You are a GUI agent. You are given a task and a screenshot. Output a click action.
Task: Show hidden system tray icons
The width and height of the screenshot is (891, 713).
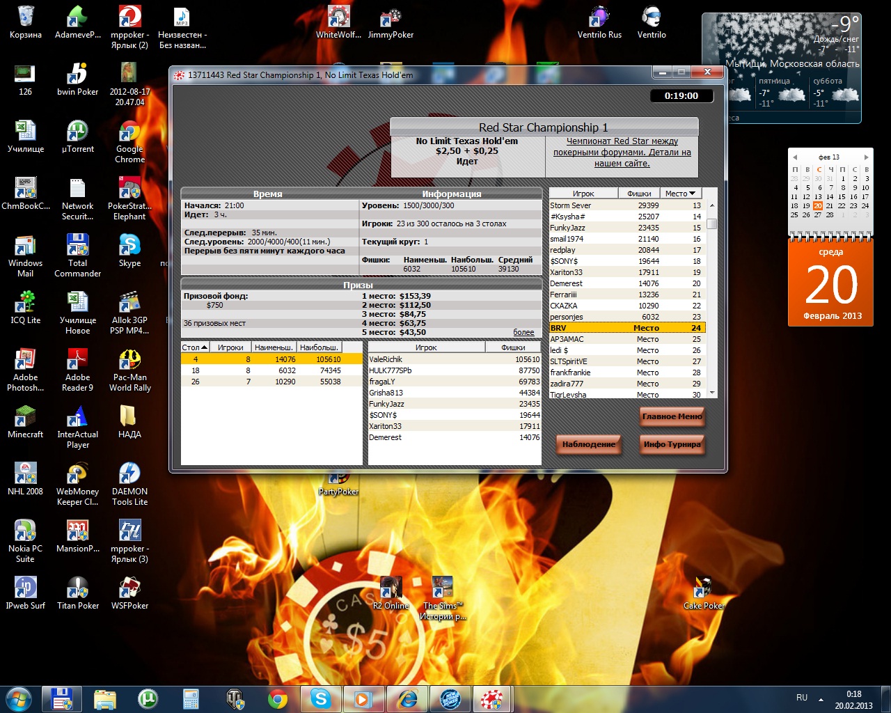(821, 699)
